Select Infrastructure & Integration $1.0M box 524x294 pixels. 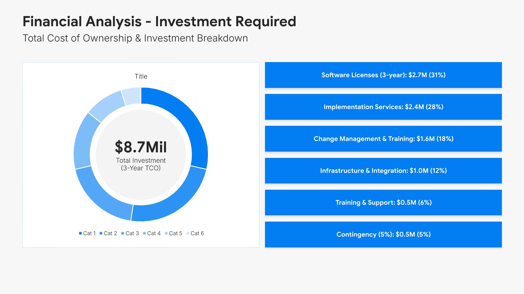click(x=383, y=170)
